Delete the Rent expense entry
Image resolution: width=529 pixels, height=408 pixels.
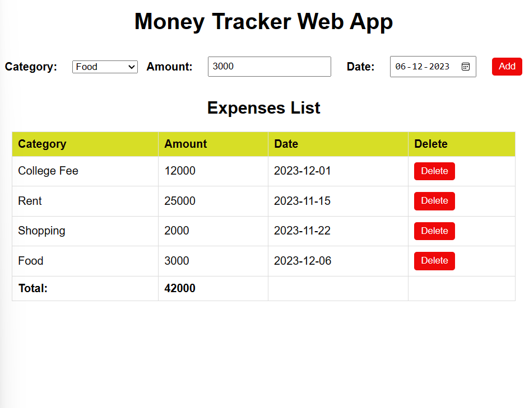pos(434,201)
